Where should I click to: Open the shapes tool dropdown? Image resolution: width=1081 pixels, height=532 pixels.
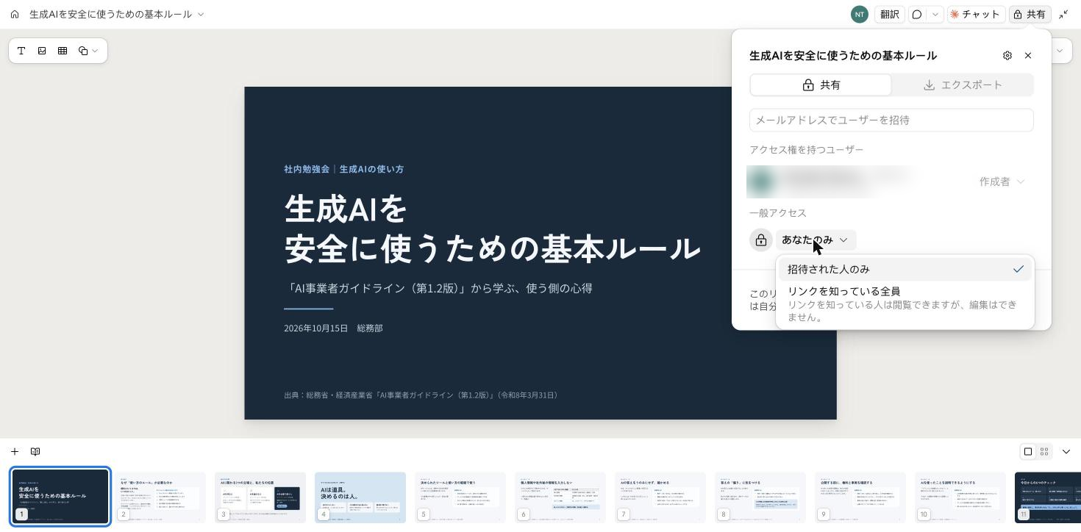click(88, 51)
